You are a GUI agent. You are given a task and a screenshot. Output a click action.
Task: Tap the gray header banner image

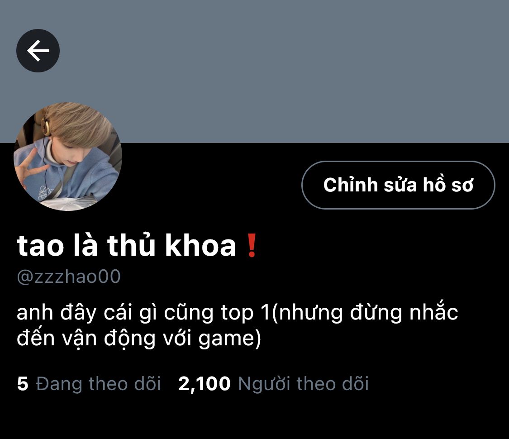tap(254, 72)
